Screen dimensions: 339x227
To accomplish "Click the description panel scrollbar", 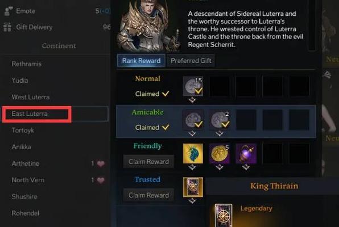I will 312,25.
